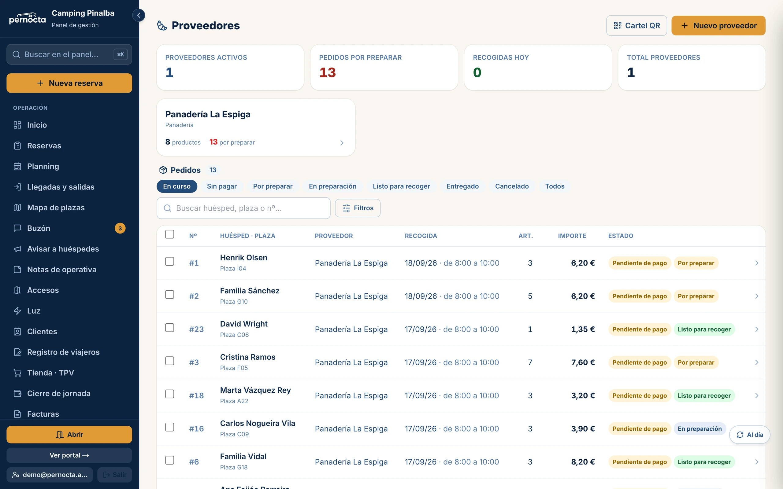
Task: Open details chevron for Cristina Ramos order
Action: tap(756, 362)
